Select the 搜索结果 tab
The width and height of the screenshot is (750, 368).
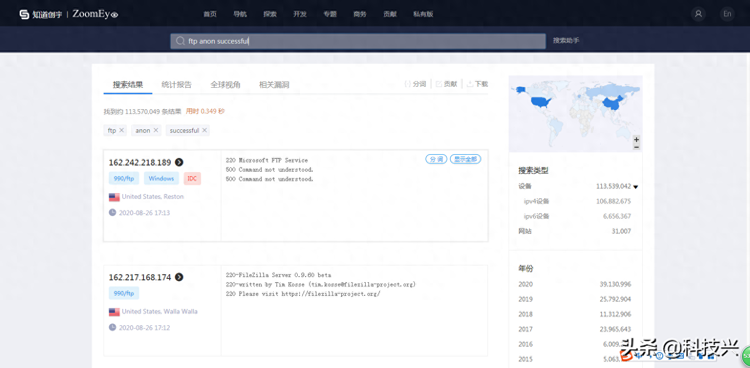point(128,85)
